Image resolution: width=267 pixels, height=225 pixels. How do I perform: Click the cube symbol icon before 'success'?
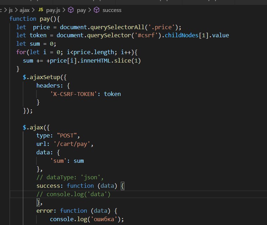(x=97, y=10)
